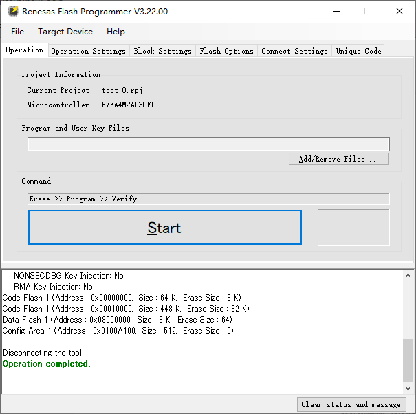Click the Add/Remove Files button
This screenshot has height=414, width=416.
[339, 159]
